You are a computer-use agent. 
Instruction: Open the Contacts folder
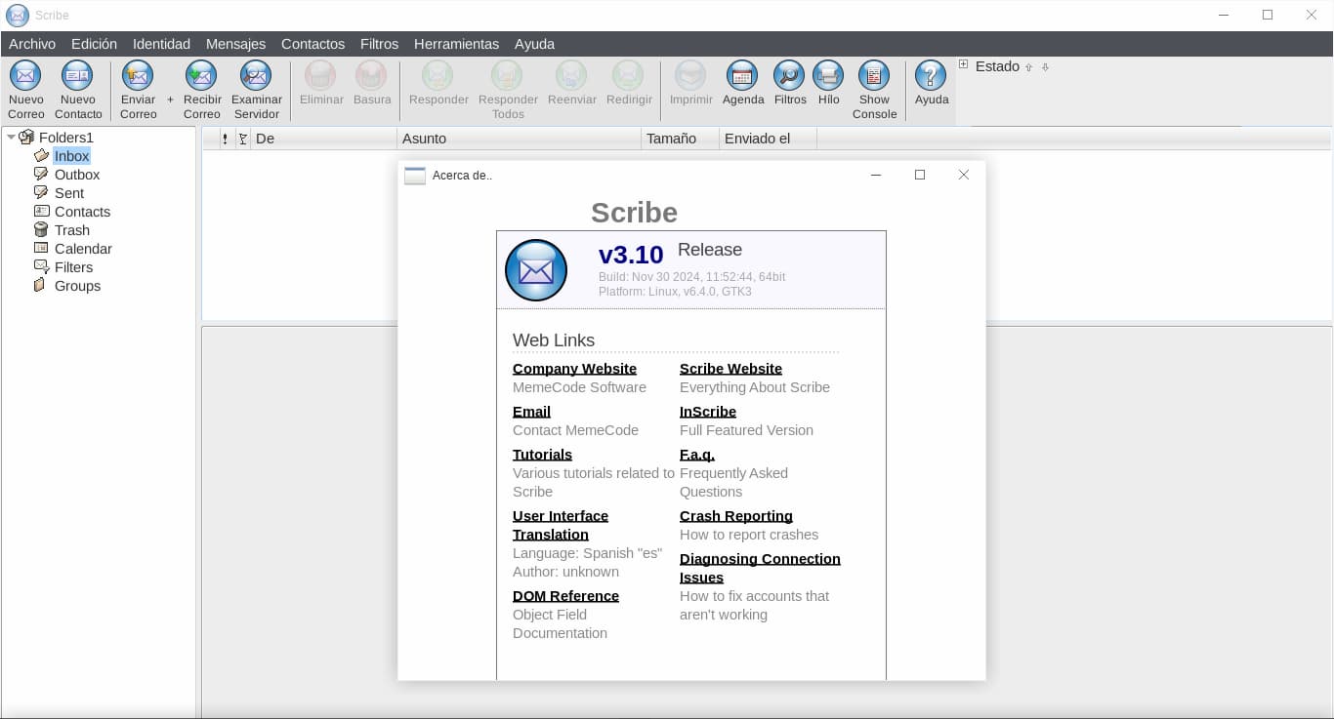point(82,212)
